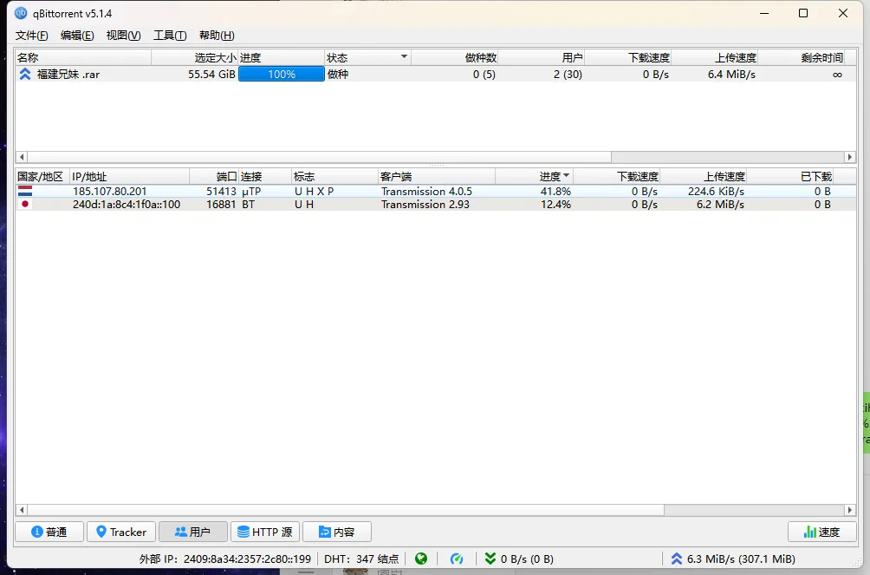
Task: Open the 文件(F) menu
Action: click(32, 36)
